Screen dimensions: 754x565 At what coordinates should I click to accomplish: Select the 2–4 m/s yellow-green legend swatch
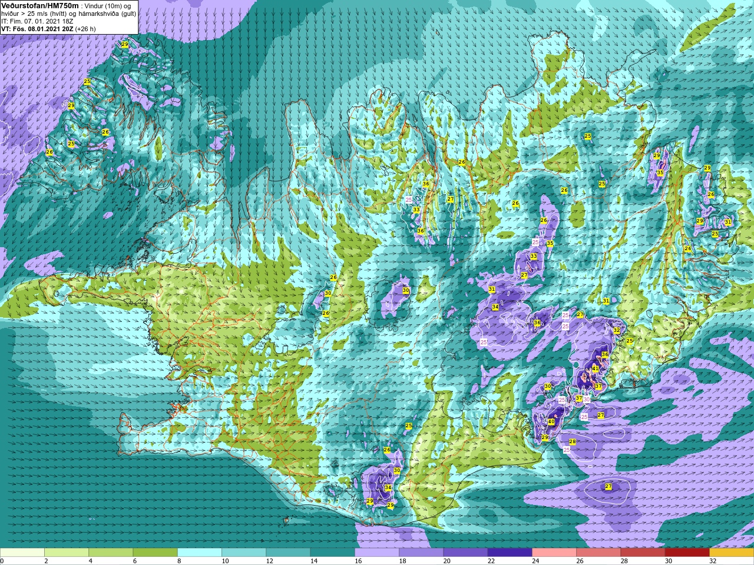point(67,553)
